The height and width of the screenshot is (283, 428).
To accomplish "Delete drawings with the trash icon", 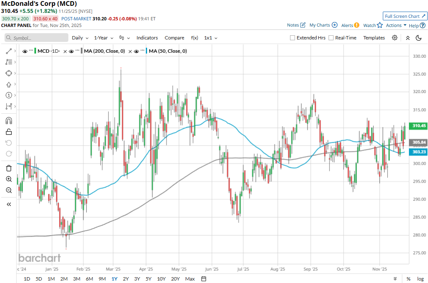I will point(9,168).
